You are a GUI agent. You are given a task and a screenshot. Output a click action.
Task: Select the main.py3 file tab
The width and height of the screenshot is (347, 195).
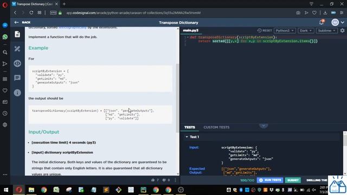(191, 30)
